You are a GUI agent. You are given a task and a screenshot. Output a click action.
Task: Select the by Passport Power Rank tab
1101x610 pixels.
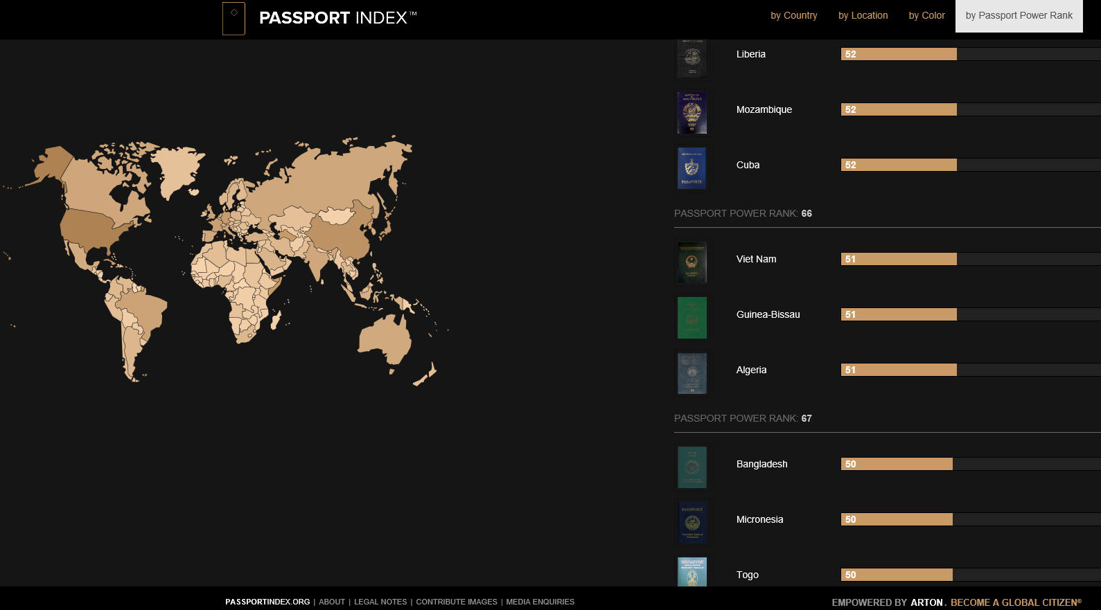(x=1019, y=15)
